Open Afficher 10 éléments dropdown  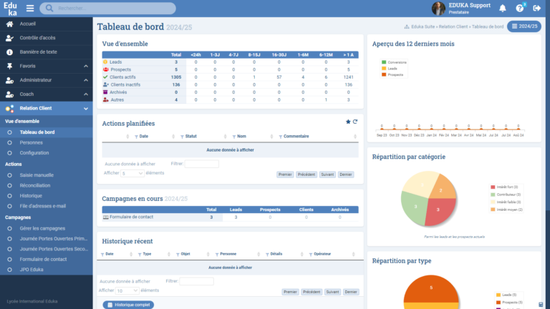pyautogui.click(x=127, y=291)
